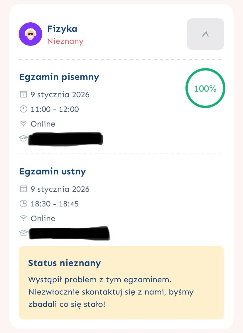Select the Egzamin ustny heading

pos(53,171)
